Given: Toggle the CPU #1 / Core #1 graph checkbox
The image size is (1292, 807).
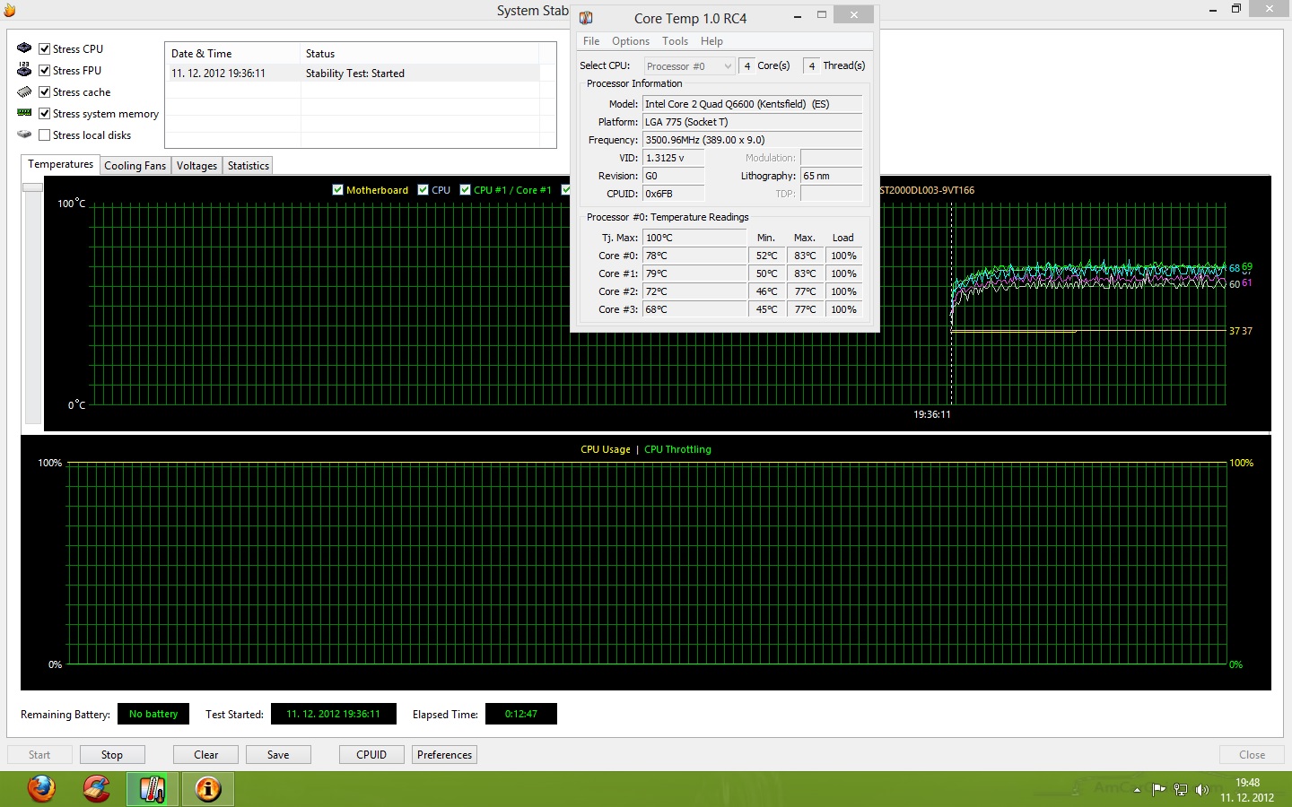Looking at the screenshot, I should [x=466, y=190].
